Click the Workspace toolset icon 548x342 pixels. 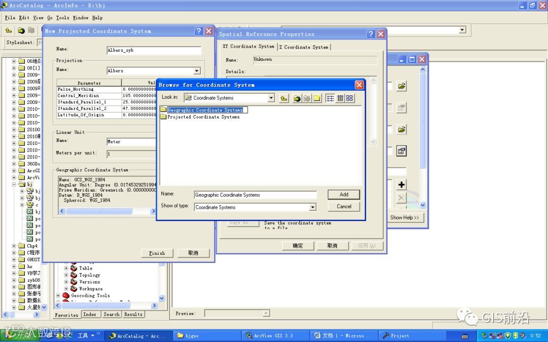click(74, 289)
